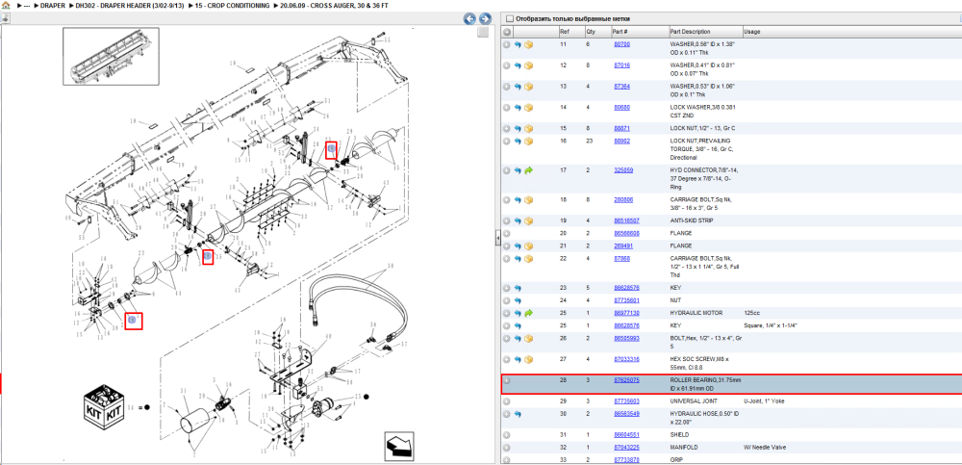962x465 pixels.
Task: Open the DRAPER breadcrumb level
Action: point(52,5)
